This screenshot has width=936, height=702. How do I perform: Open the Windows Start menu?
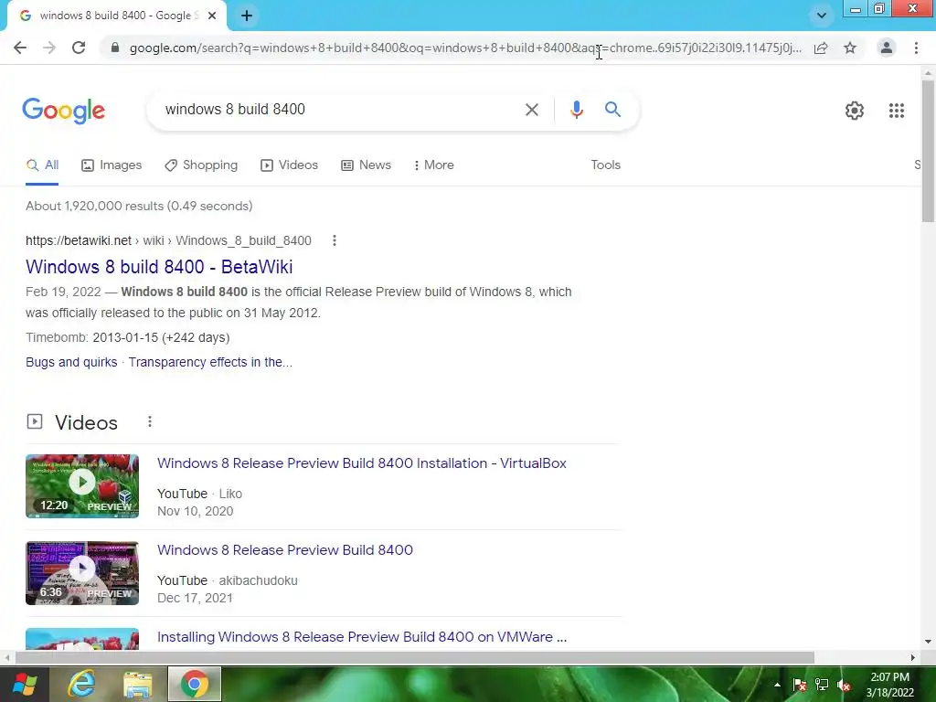(x=25, y=684)
